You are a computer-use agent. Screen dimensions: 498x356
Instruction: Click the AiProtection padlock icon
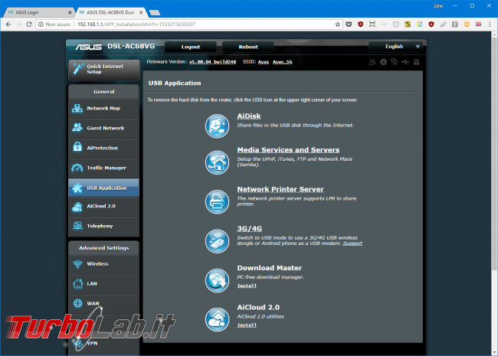[x=77, y=148]
